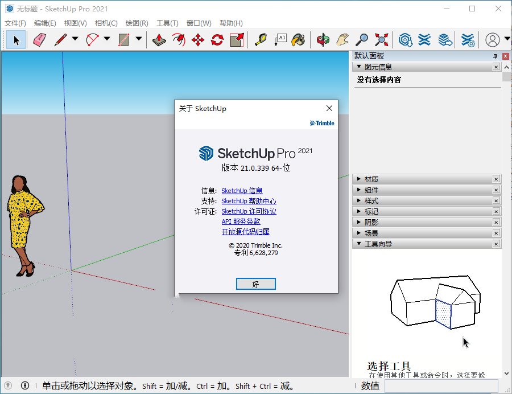Select the Paint Bucket tool

(x=299, y=40)
